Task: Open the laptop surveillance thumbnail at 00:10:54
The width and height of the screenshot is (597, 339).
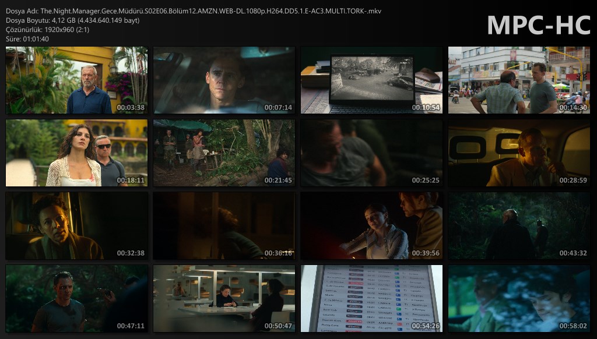Action: click(x=371, y=80)
